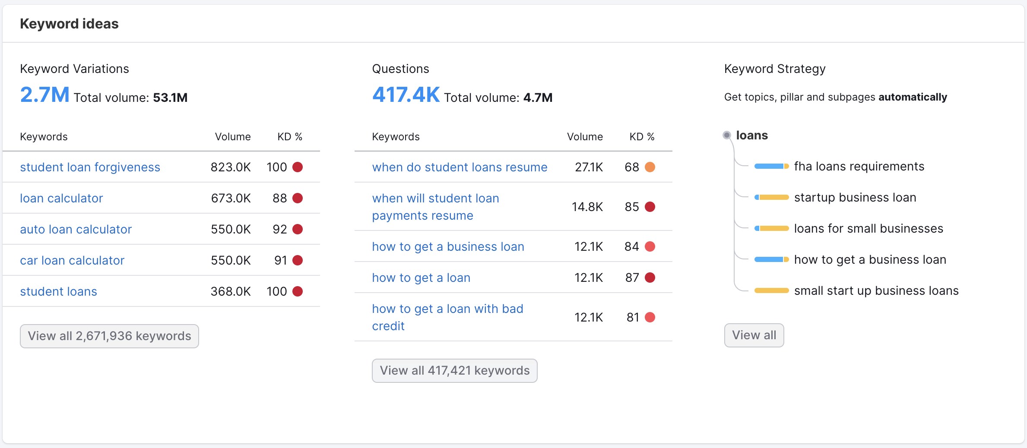This screenshot has height=448, width=1027.
Task: Open the car loan calculator keyword
Action: point(72,260)
